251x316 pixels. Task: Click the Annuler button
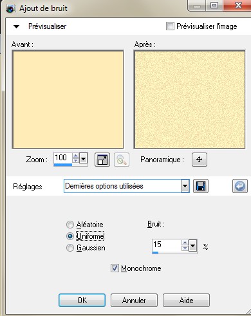click(134, 300)
